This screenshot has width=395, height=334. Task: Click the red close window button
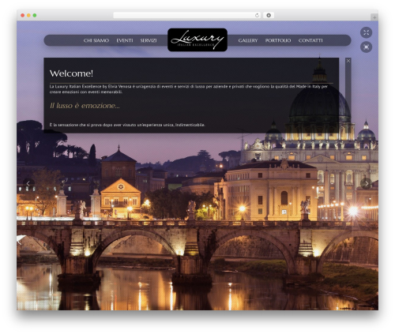point(23,16)
